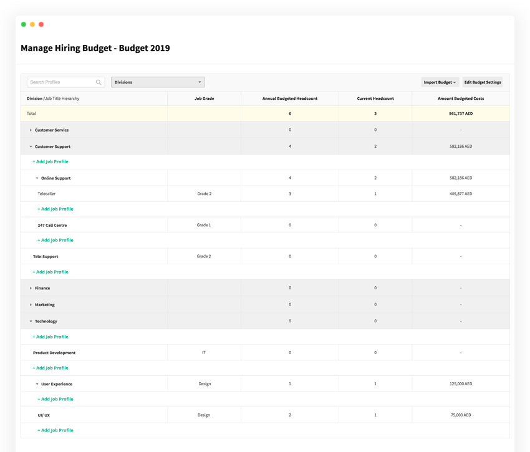Select the Tele-Support row label
Screen dimensions: 530x452
point(46,257)
